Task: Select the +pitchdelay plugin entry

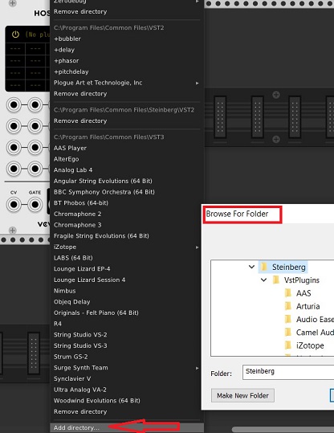Action: point(127,71)
